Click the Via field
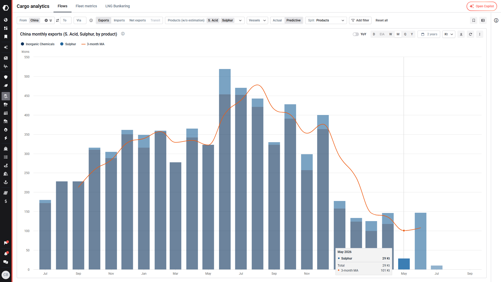Image resolution: width=501 pixels, height=282 pixels. (80, 20)
